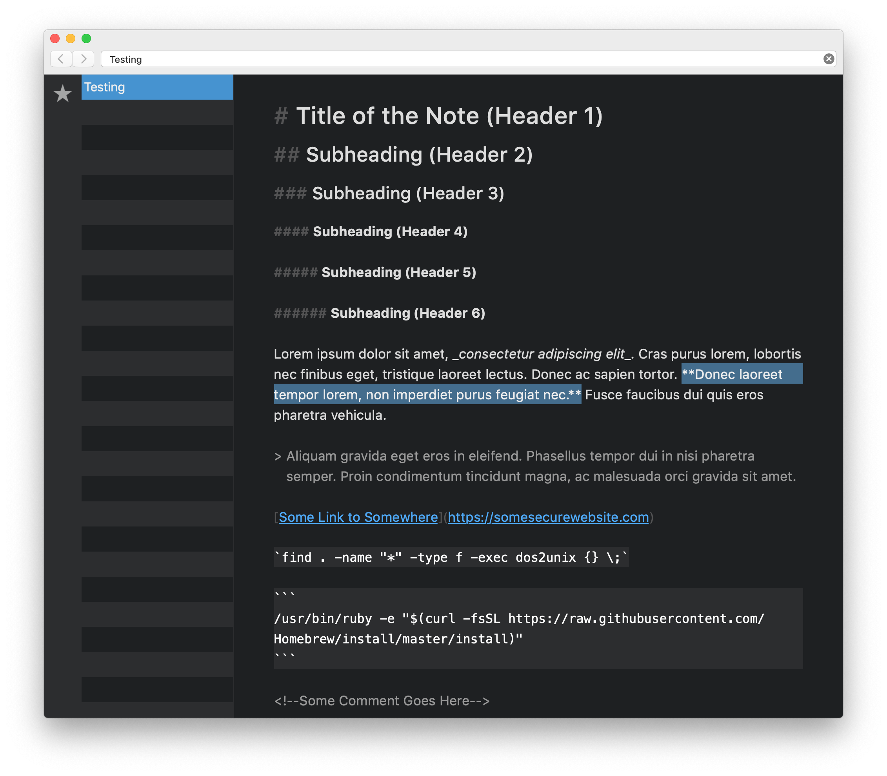Click the "/usr/bin/ruby -e" code block line
Viewport: 887px width, 776px height.
click(520, 618)
